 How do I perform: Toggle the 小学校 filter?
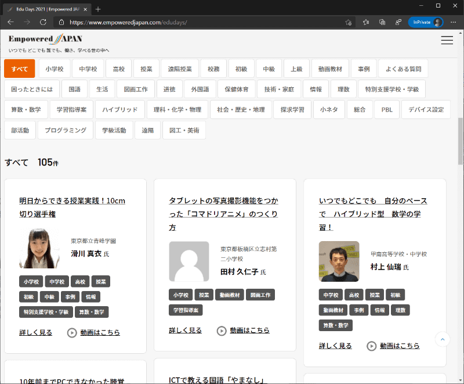[55, 68]
